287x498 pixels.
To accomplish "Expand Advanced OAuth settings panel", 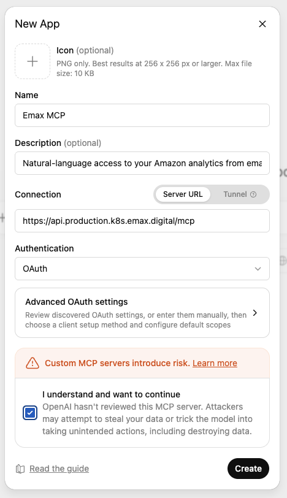I will (142, 313).
